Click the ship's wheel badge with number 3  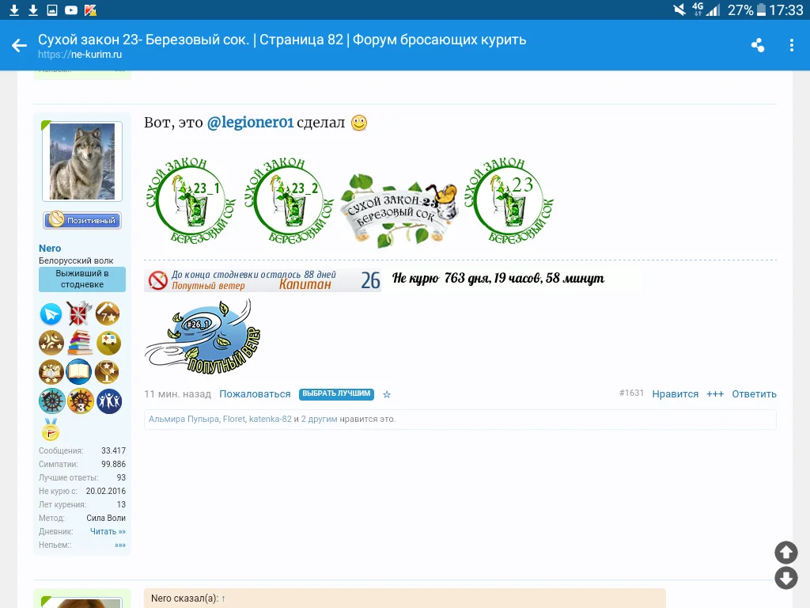pyautogui.click(x=79, y=400)
